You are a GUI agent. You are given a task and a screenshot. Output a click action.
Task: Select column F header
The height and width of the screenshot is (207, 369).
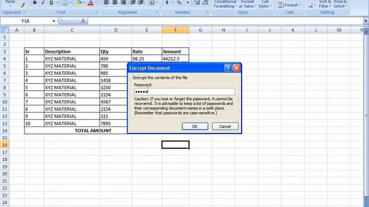tap(175, 30)
